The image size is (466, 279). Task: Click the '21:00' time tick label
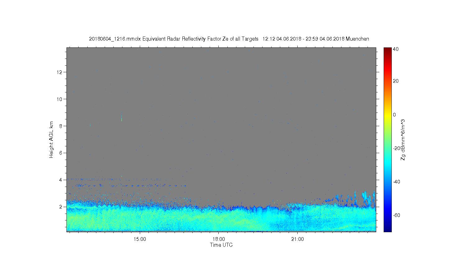[298, 239]
